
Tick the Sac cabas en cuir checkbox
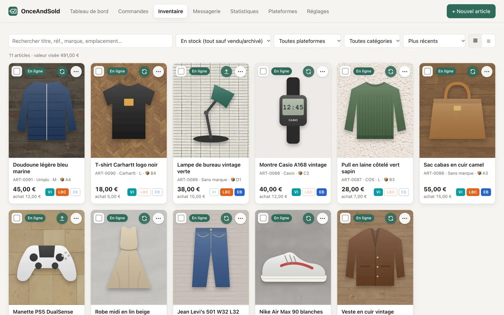point(427,71)
